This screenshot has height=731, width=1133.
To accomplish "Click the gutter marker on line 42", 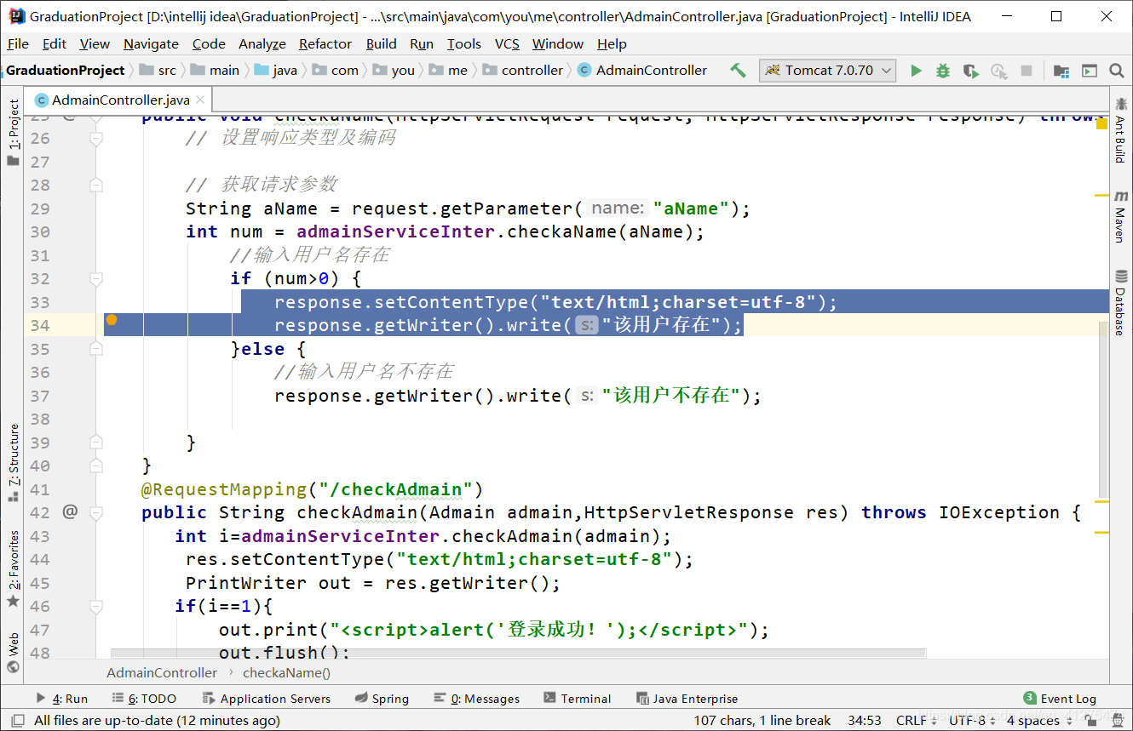I will [x=70, y=511].
